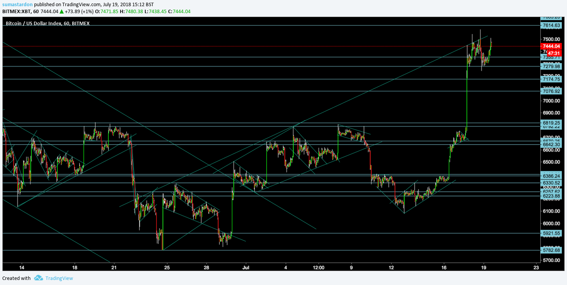Viewport: 567px width, 285px height.
Task: Click the sumastardon author name
Action: pos(17,4)
